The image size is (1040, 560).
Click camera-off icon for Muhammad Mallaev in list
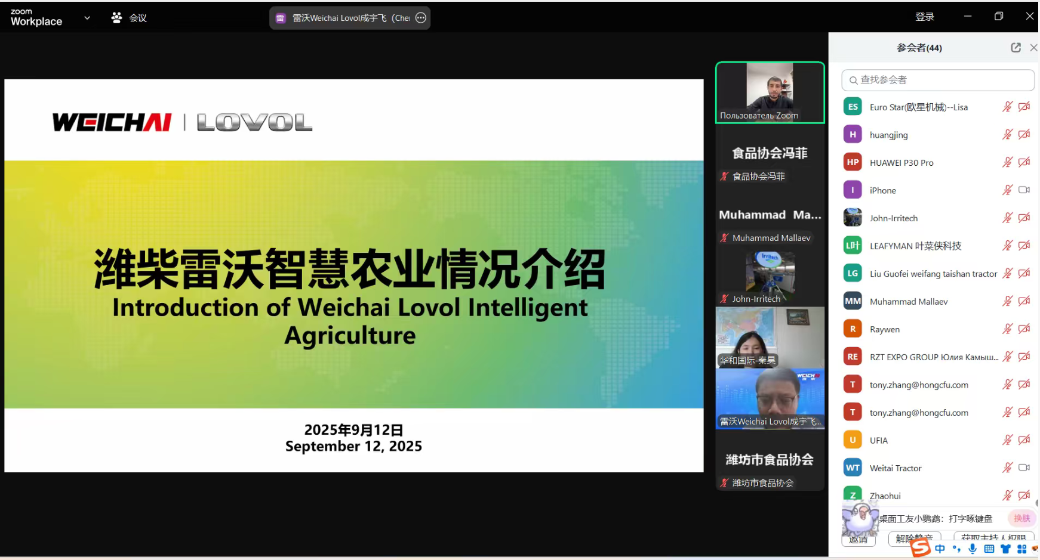point(1024,301)
